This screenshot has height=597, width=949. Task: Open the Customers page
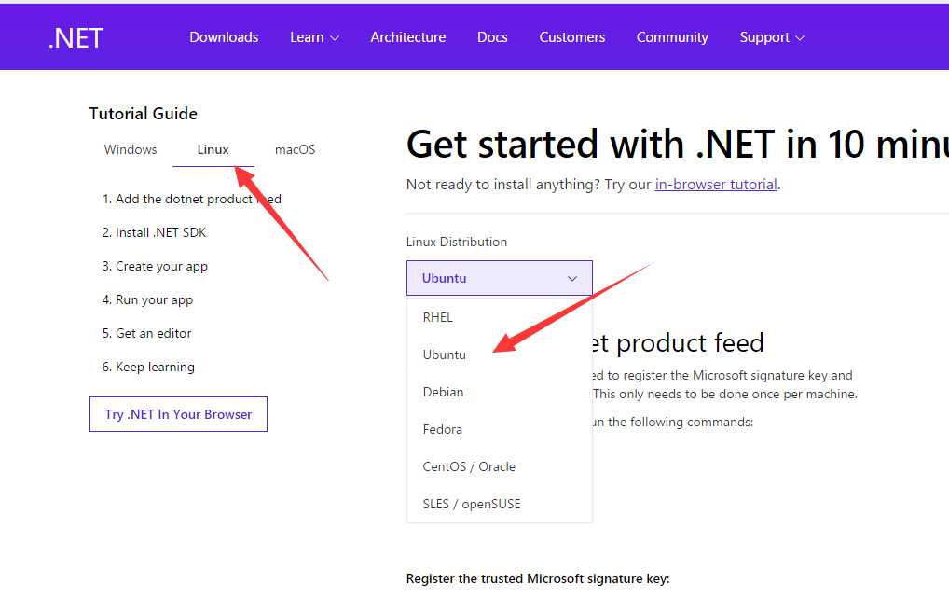coord(572,37)
